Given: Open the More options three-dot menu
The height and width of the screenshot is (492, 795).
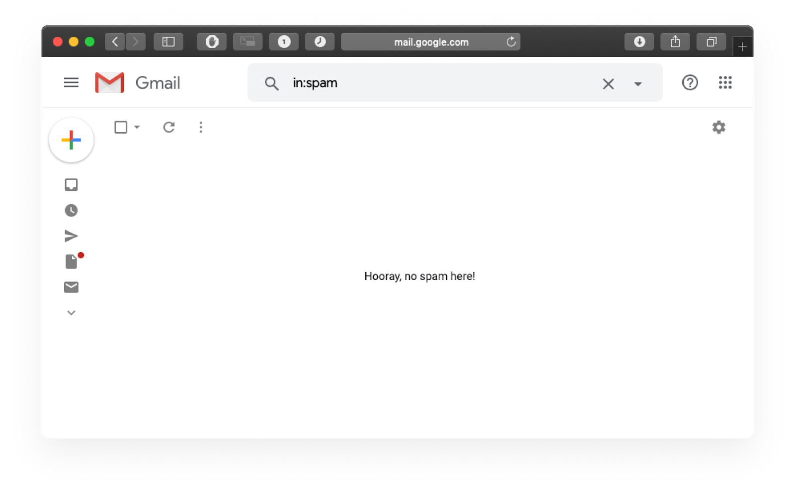Looking at the screenshot, I should [x=201, y=127].
